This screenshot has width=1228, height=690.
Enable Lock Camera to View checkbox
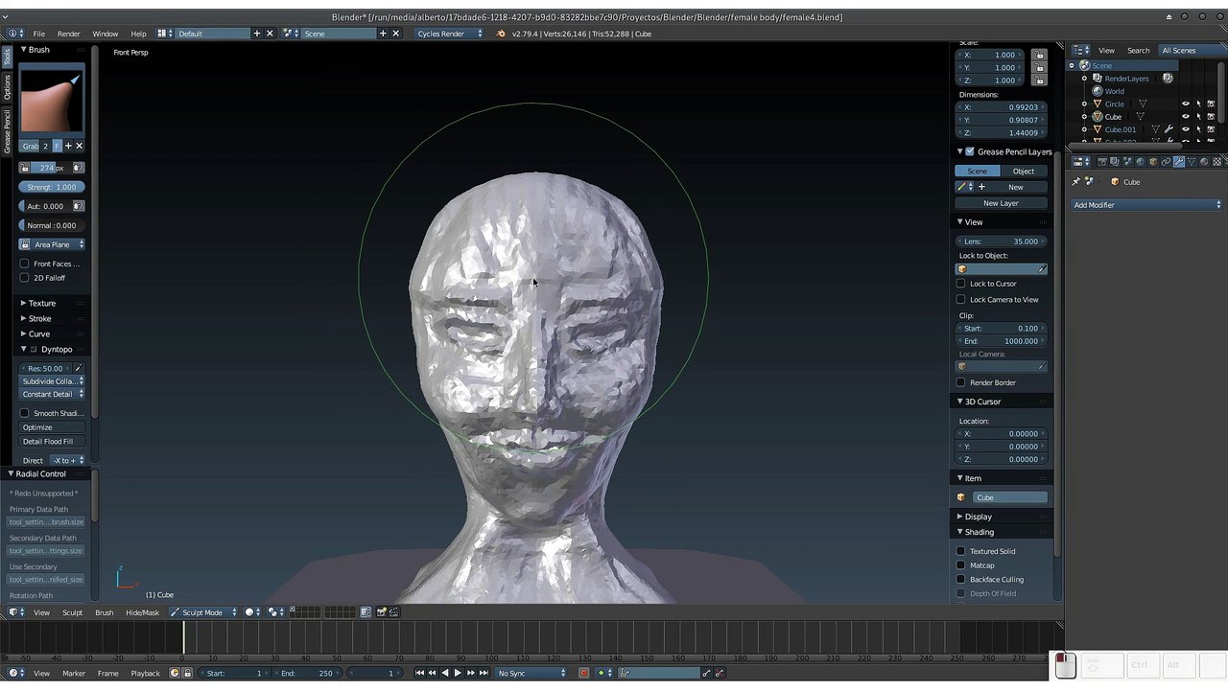coord(961,299)
